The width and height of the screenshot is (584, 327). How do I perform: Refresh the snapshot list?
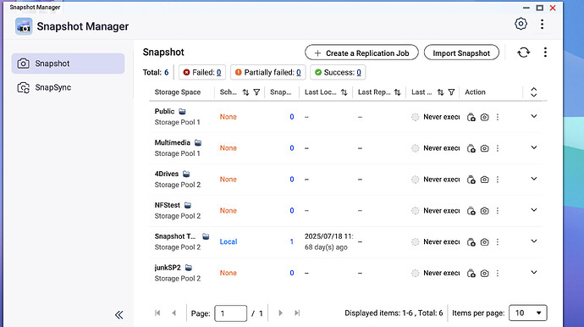523,53
